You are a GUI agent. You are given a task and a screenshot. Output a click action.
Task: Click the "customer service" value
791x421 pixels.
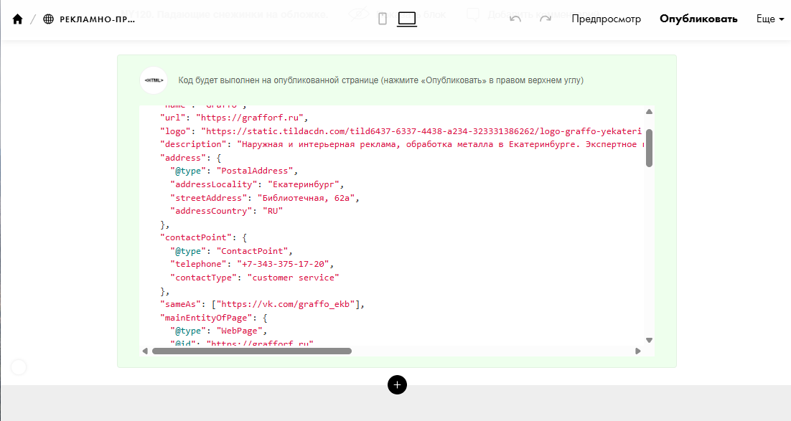click(x=293, y=278)
